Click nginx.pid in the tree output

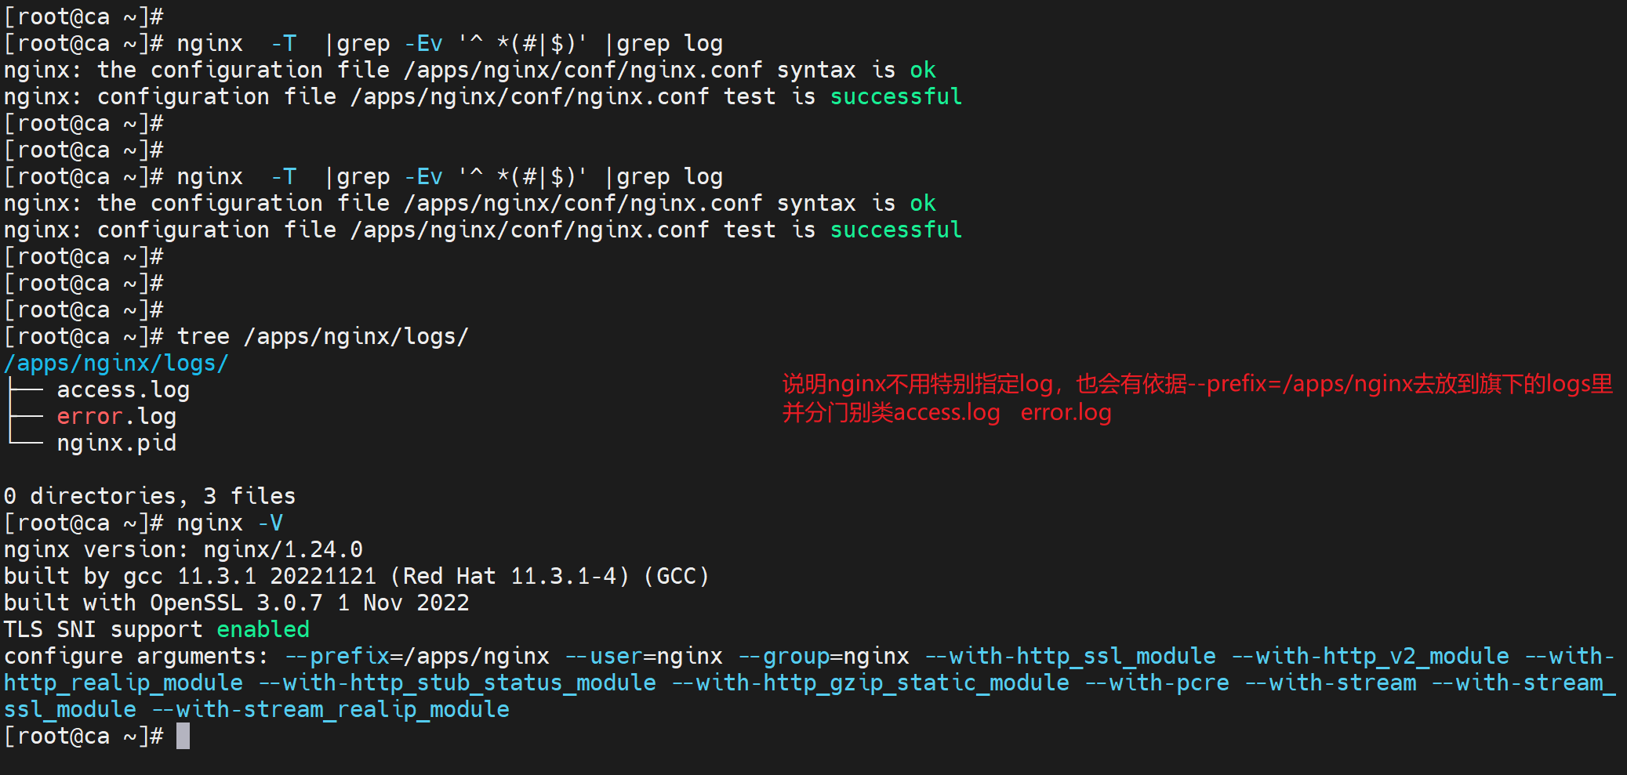coord(116,443)
